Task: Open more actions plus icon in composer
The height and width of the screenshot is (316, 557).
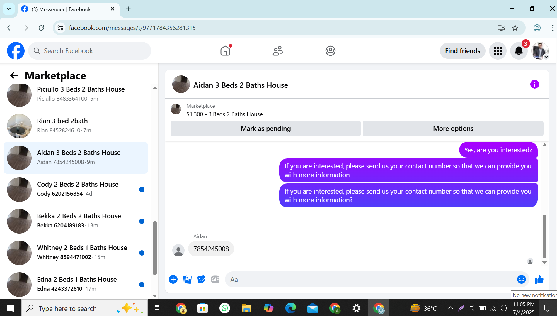Action: tap(173, 279)
